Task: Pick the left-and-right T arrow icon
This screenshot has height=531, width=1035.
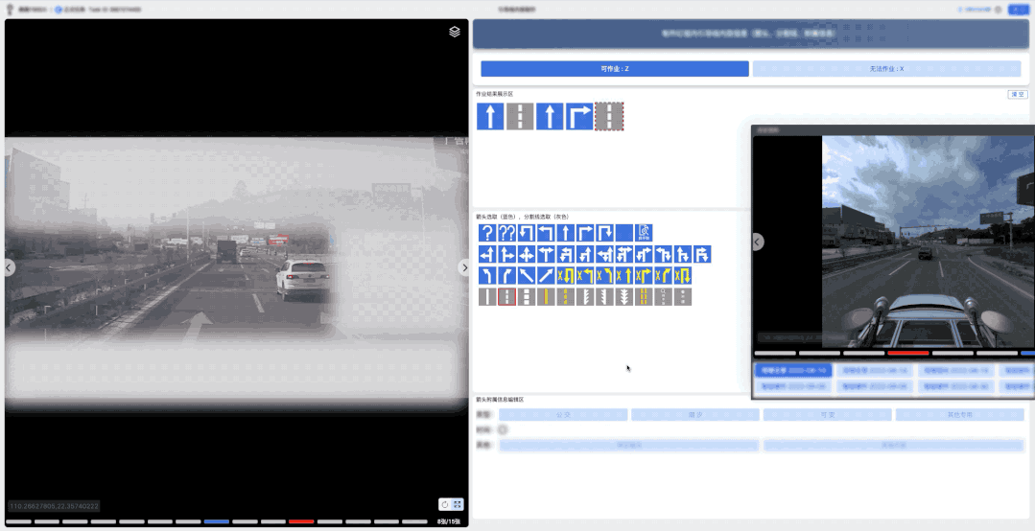Action: click(546, 254)
